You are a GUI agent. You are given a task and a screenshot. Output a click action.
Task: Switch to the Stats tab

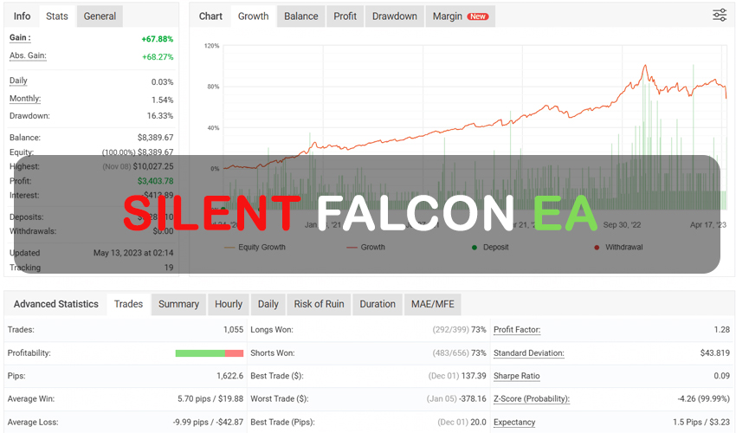[57, 16]
